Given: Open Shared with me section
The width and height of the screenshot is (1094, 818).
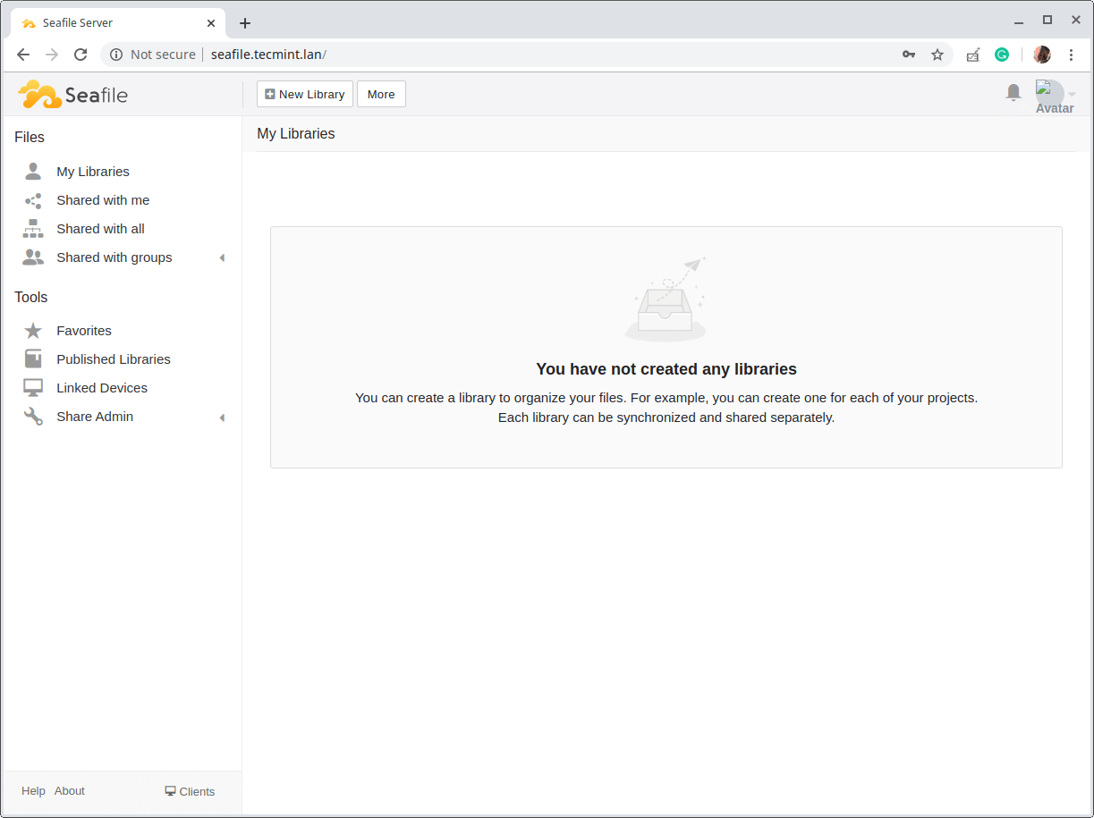Looking at the screenshot, I should click(103, 200).
